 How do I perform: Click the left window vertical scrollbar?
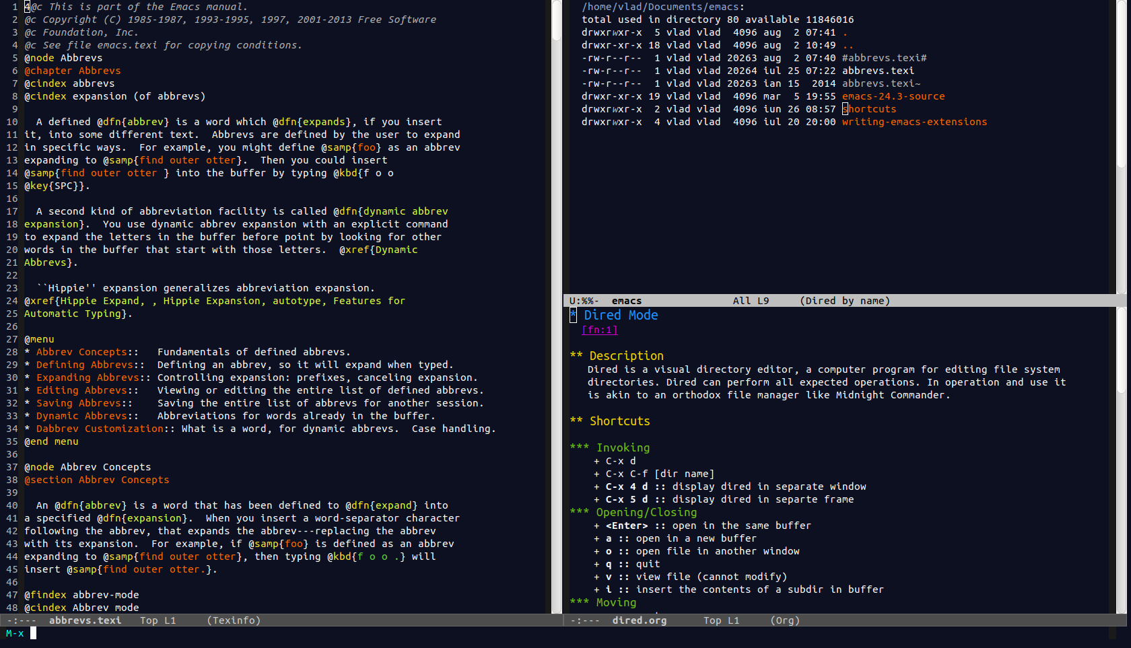(x=557, y=306)
